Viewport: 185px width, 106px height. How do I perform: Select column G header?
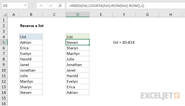click(x=147, y=15)
